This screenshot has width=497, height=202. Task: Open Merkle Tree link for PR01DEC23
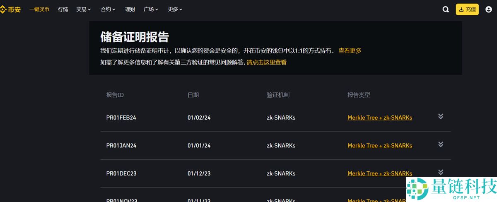pyautogui.click(x=380, y=173)
